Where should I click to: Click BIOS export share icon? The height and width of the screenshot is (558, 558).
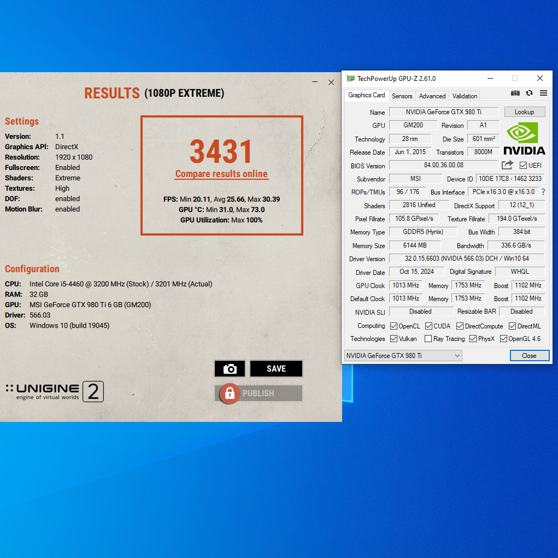click(x=507, y=165)
